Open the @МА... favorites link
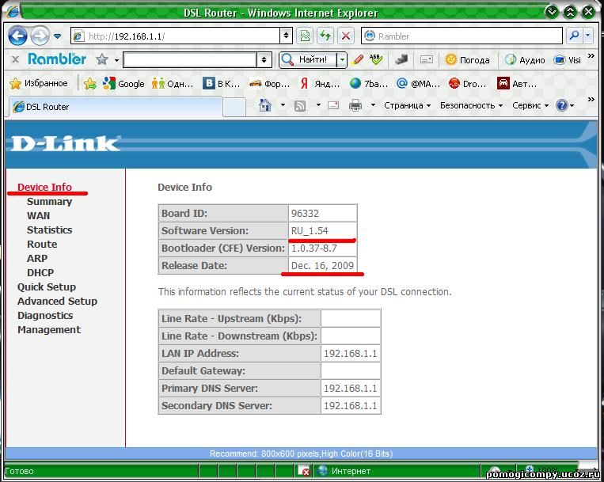The height and width of the screenshot is (482, 604). (418, 84)
